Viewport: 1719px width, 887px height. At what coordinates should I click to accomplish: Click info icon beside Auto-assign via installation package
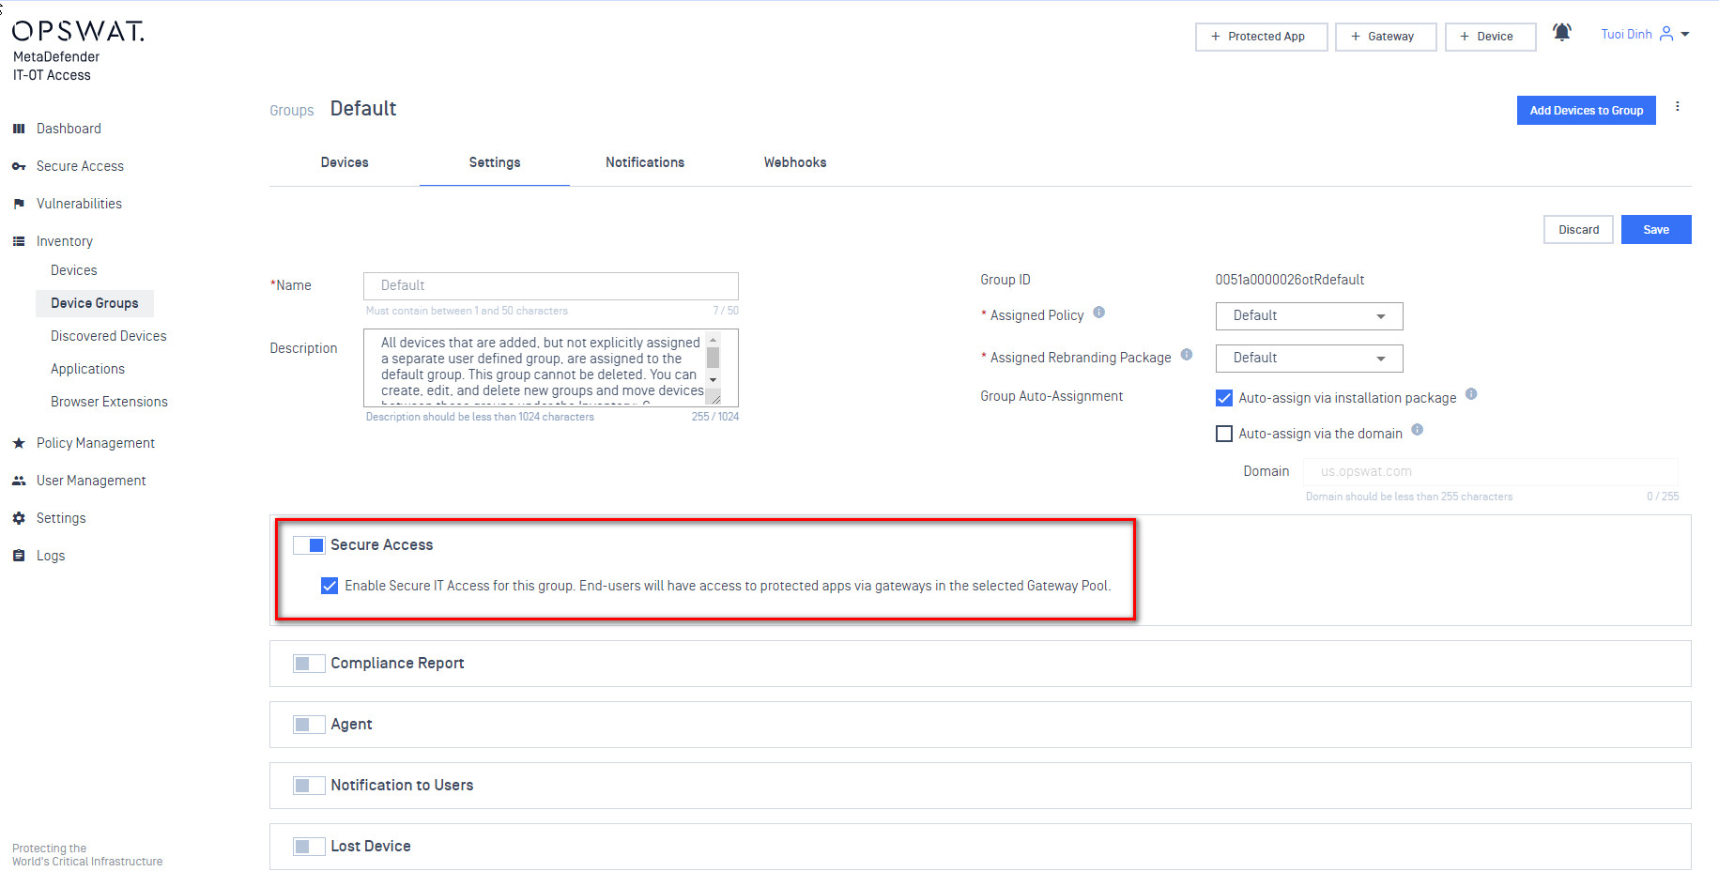click(1471, 394)
